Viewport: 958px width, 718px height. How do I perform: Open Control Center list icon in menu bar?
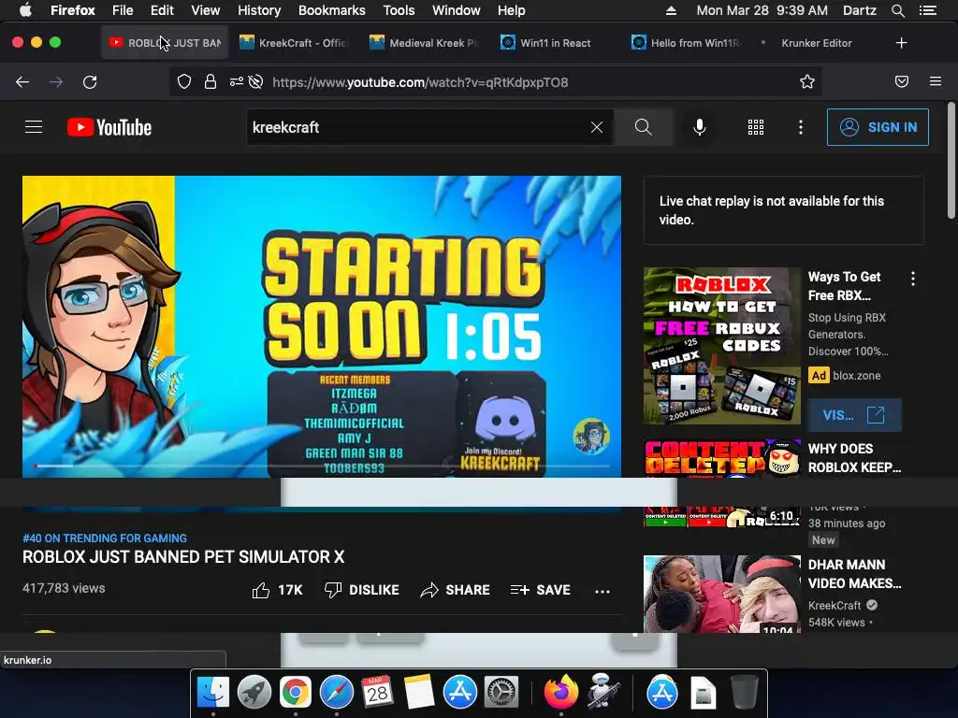tap(928, 10)
